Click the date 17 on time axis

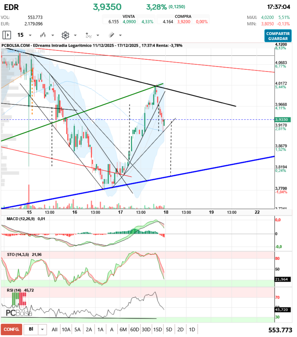[x=120, y=212]
